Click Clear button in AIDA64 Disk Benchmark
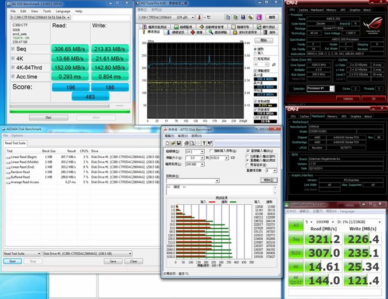 (x=134, y=261)
